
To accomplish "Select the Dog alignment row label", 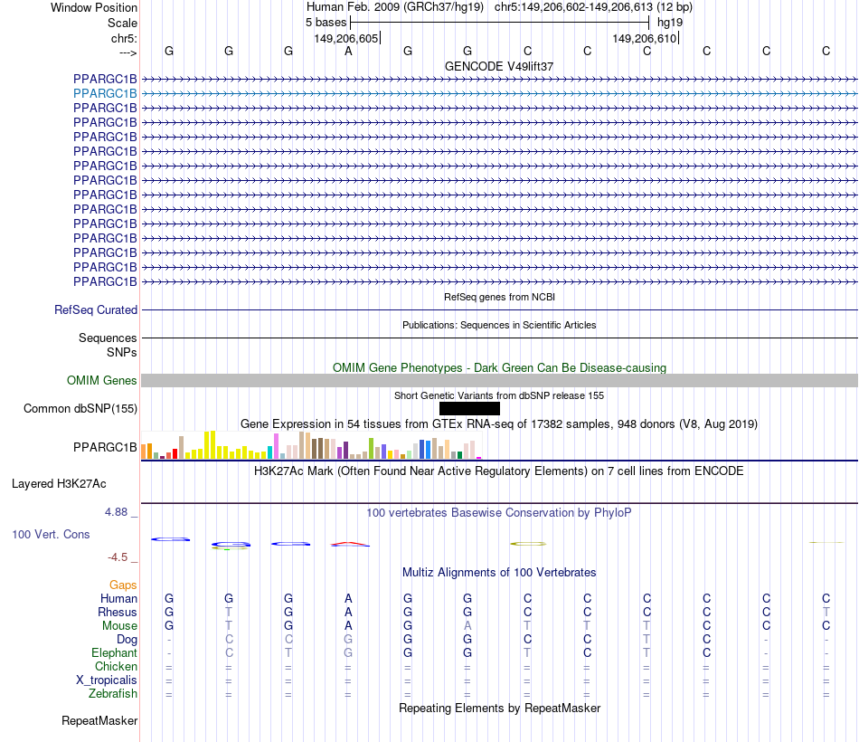I will [127, 640].
